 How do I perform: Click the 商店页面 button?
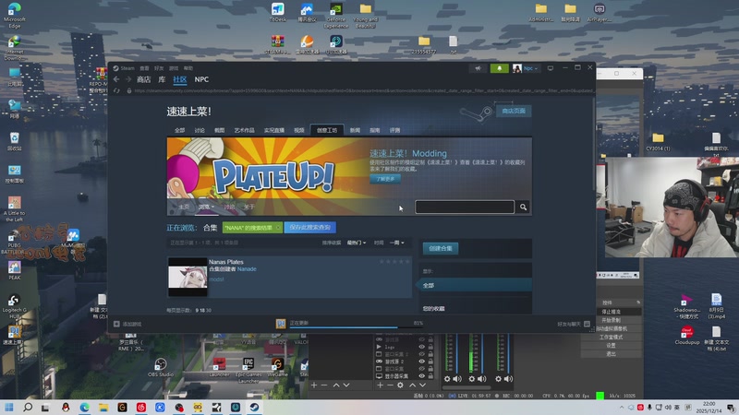[514, 111]
